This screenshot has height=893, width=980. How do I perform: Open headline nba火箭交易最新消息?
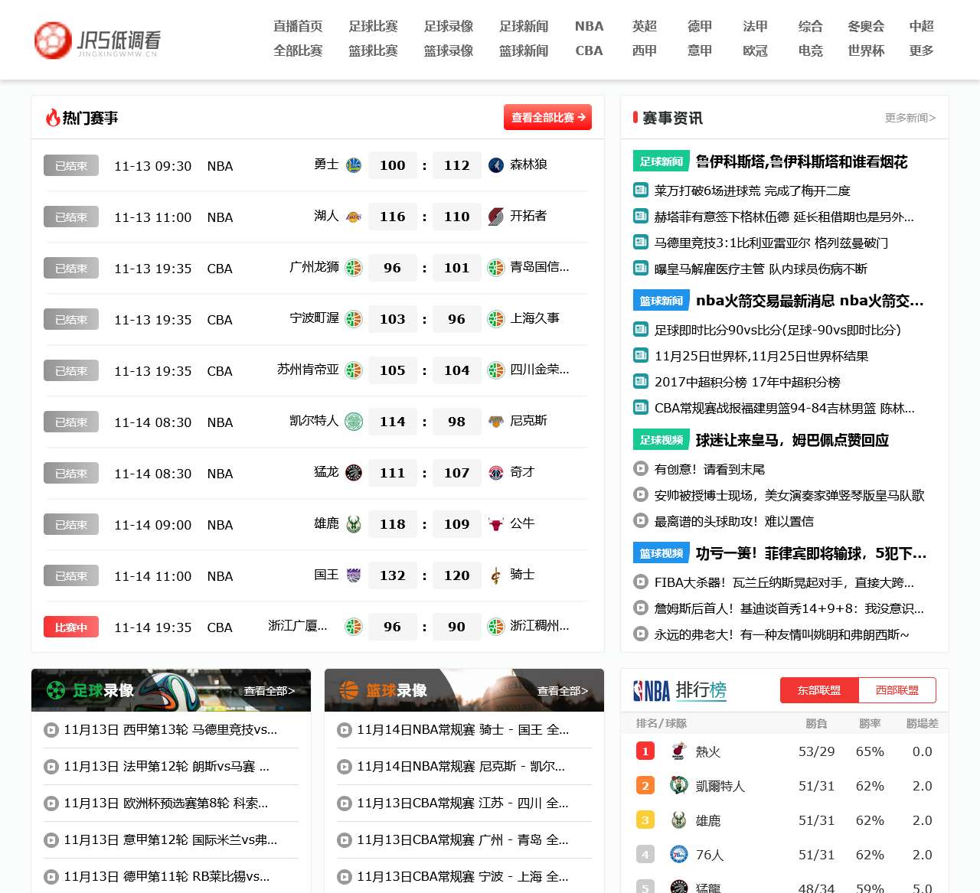[x=810, y=301]
